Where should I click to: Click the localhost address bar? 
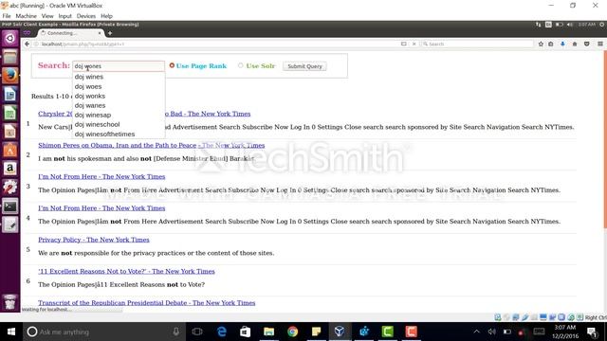(x=217, y=45)
